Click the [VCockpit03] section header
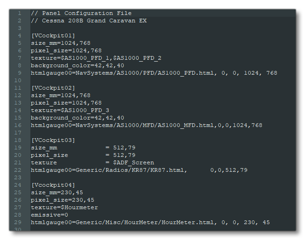Screen dimensions: 305x240 pyautogui.click(x=53, y=140)
